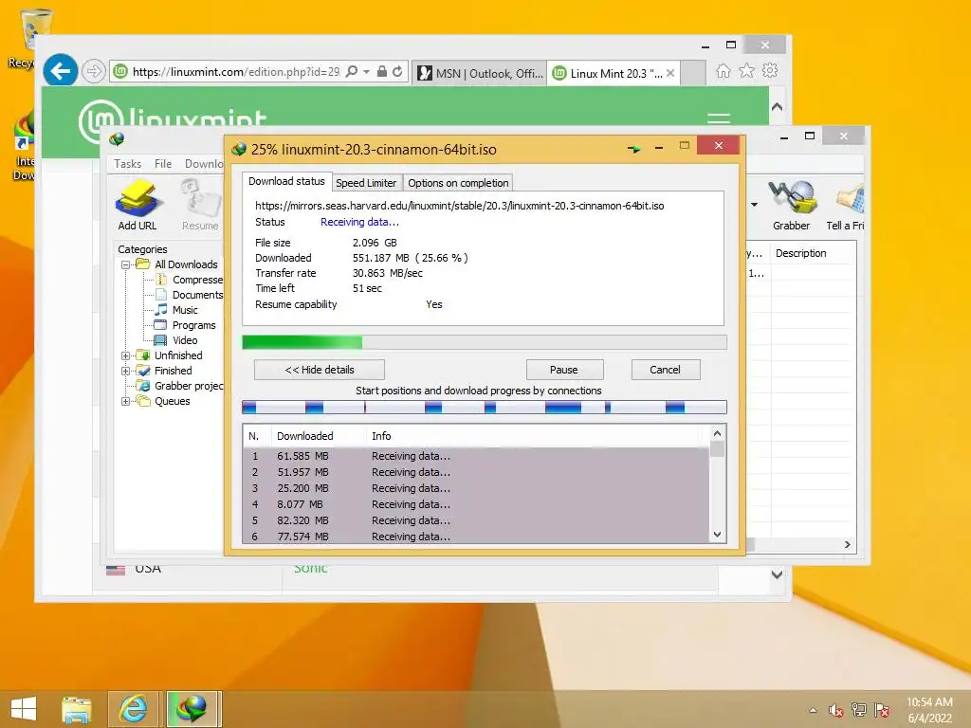Open the address bar dropdown arrow
Image resolution: width=971 pixels, height=728 pixels.
(x=367, y=72)
